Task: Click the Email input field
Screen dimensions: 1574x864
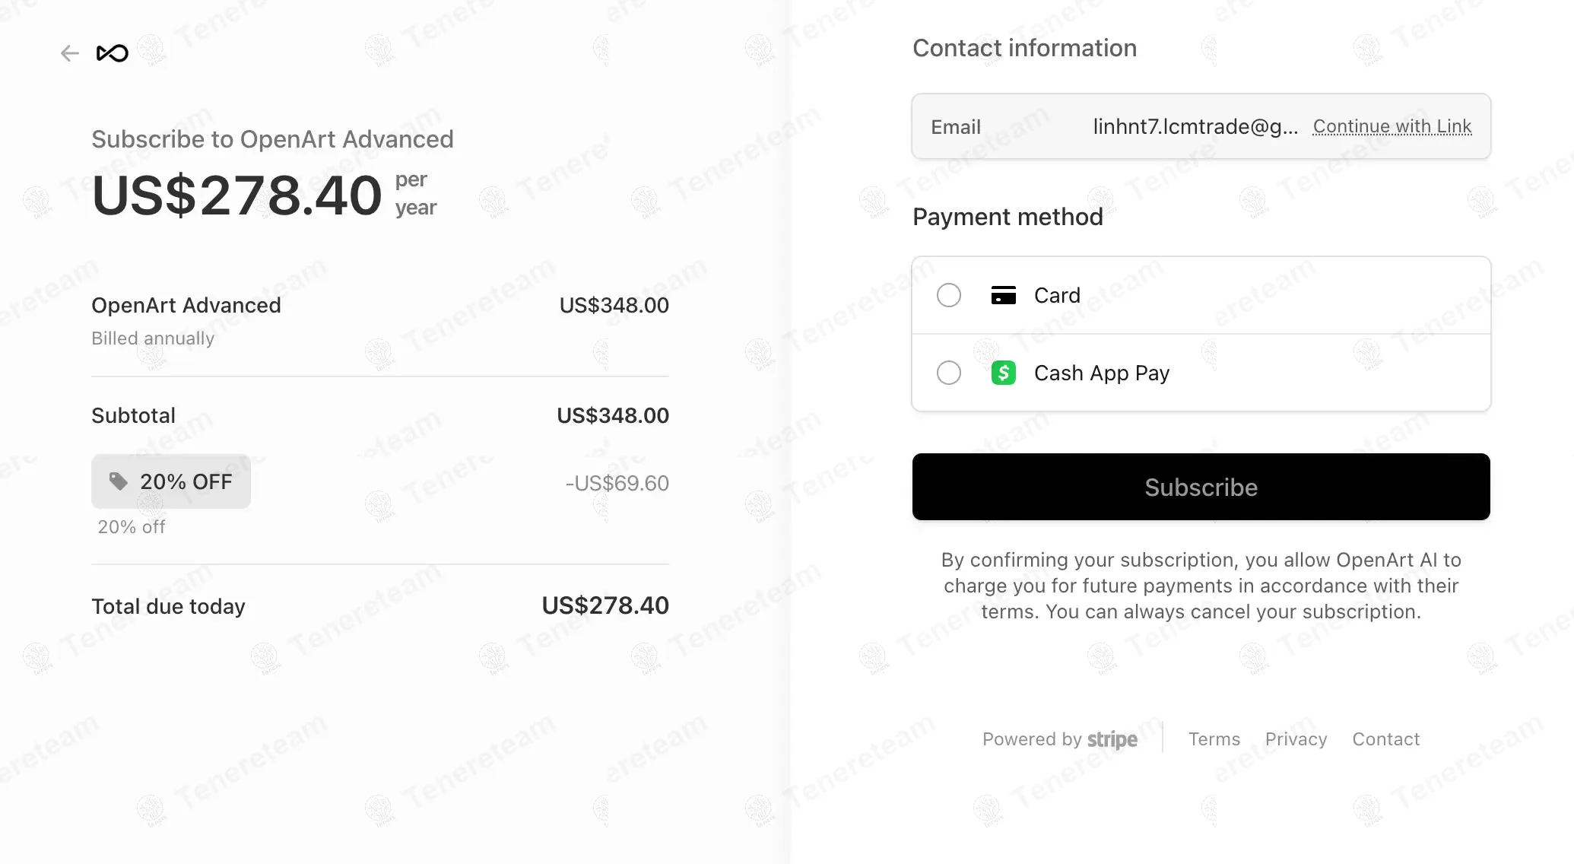Action: click(x=1194, y=126)
